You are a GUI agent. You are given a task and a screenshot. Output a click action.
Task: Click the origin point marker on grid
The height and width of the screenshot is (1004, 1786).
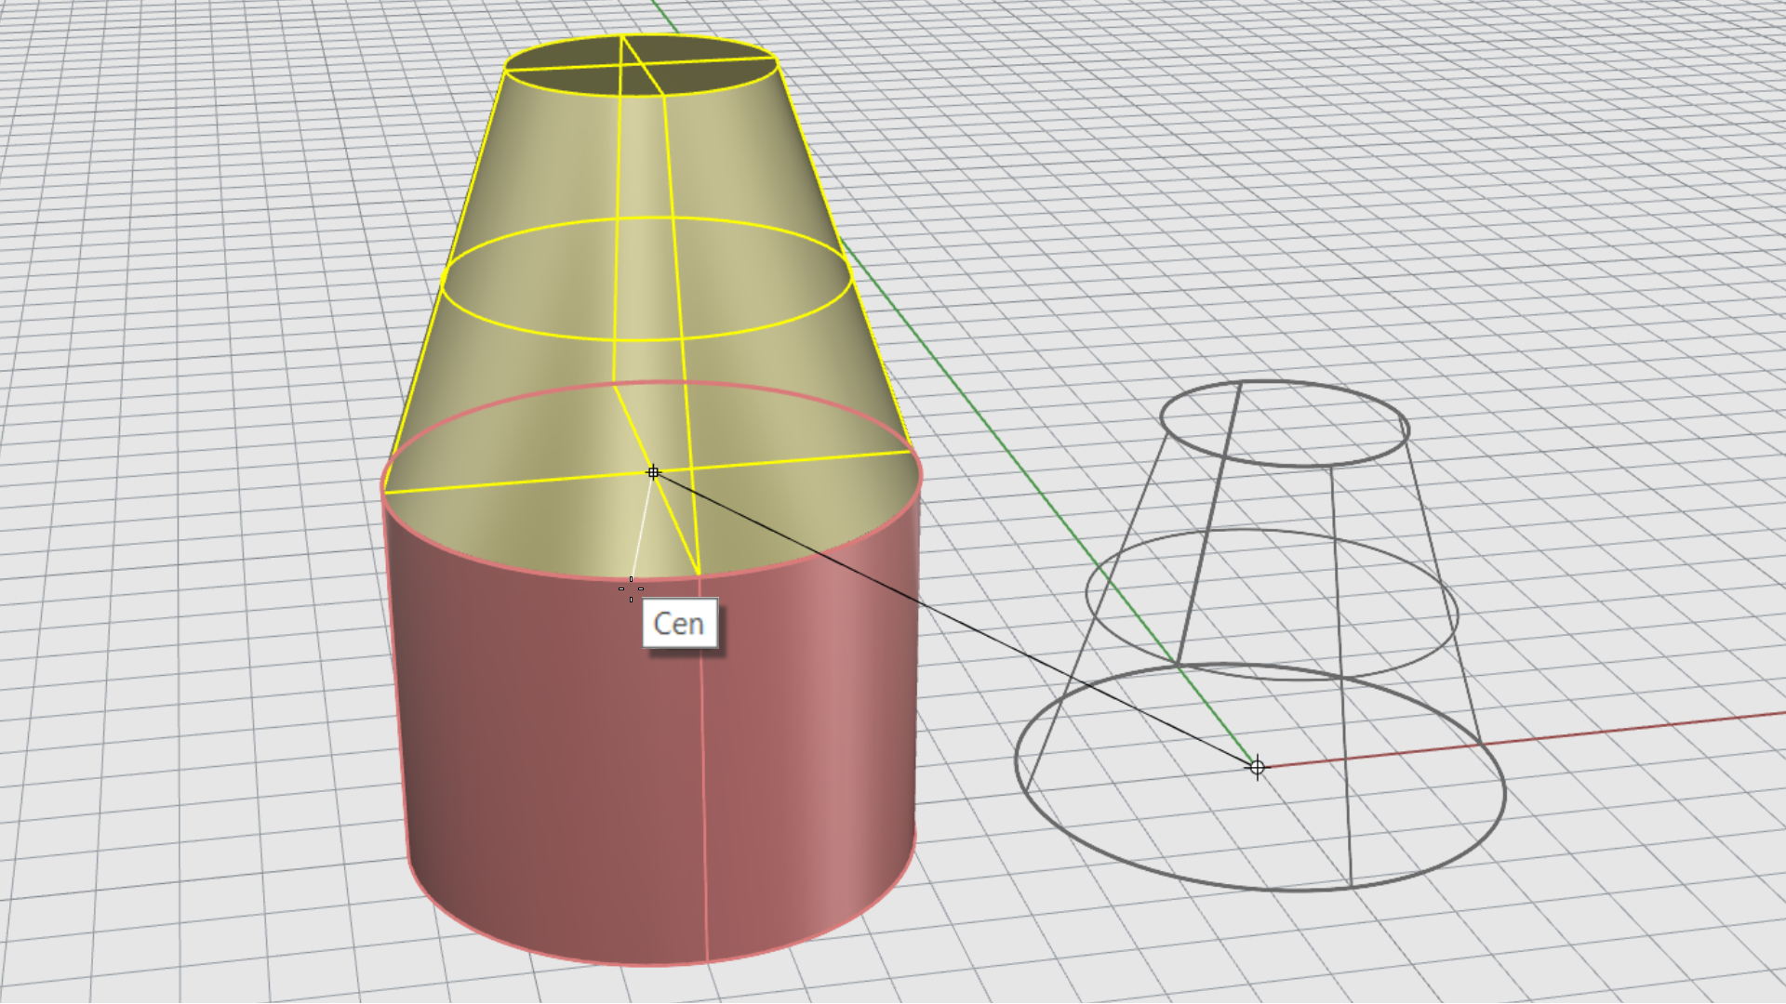(x=1257, y=767)
